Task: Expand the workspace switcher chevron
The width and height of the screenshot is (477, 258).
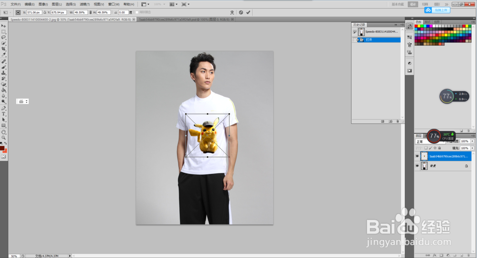Action: click(x=446, y=4)
